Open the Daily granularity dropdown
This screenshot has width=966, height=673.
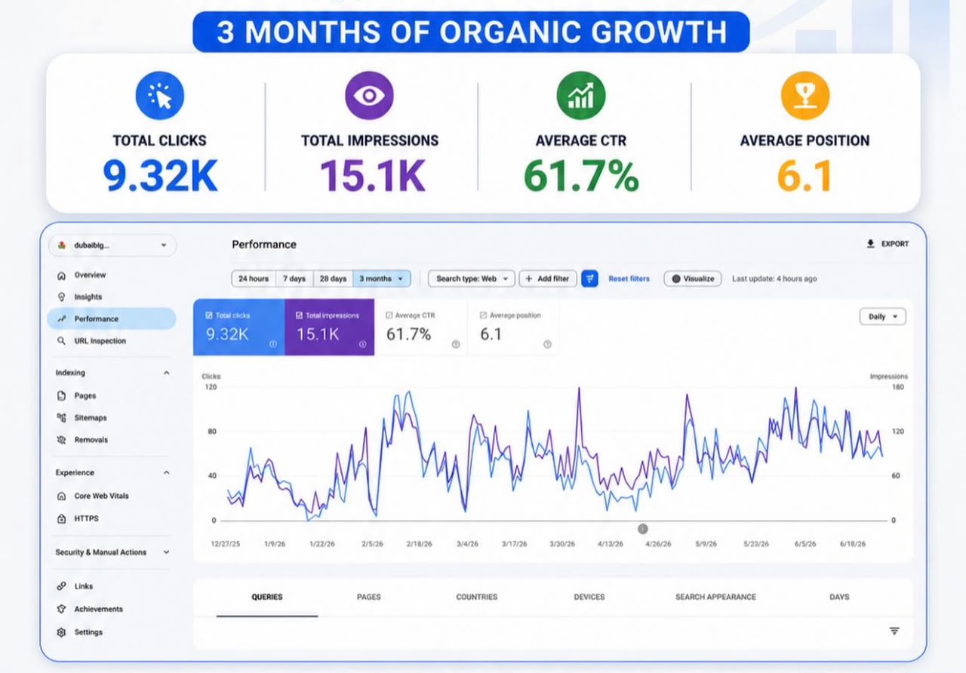pos(882,317)
